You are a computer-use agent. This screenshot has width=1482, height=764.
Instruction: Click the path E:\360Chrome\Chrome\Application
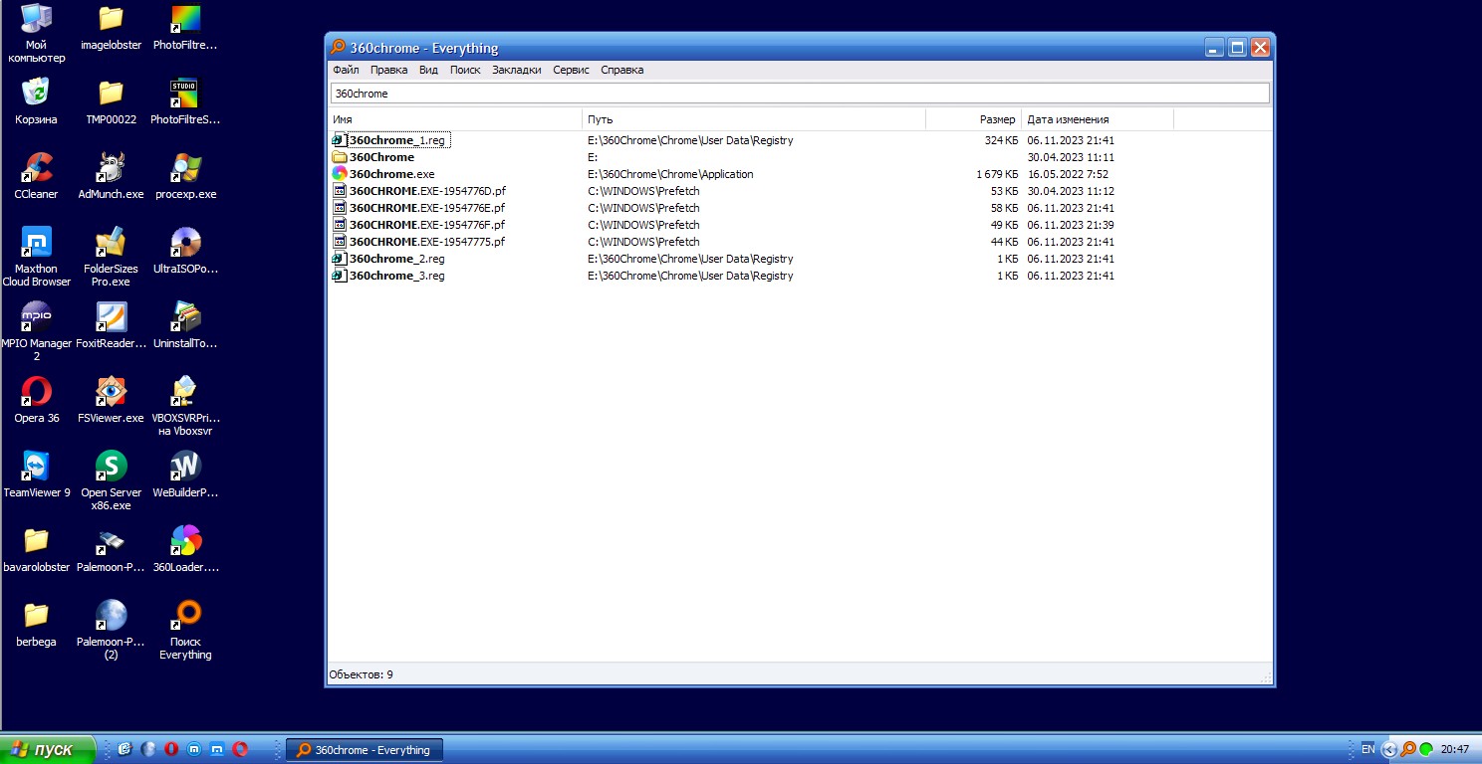click(x=670, y=174)
